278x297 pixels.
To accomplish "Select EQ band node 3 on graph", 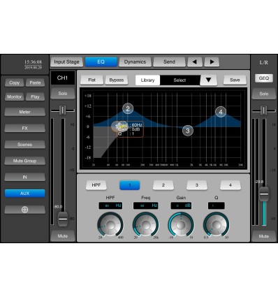I will point(188,131).
